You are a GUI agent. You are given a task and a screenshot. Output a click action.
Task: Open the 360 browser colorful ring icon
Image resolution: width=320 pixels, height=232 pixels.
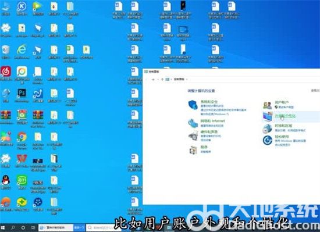click(x=22, y=75)
